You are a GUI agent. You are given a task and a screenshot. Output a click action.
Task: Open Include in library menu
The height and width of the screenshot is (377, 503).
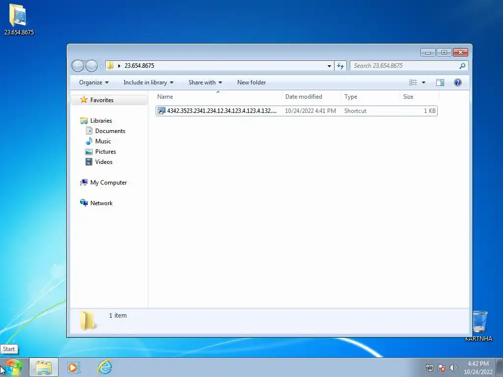click(x=148, y=82)
